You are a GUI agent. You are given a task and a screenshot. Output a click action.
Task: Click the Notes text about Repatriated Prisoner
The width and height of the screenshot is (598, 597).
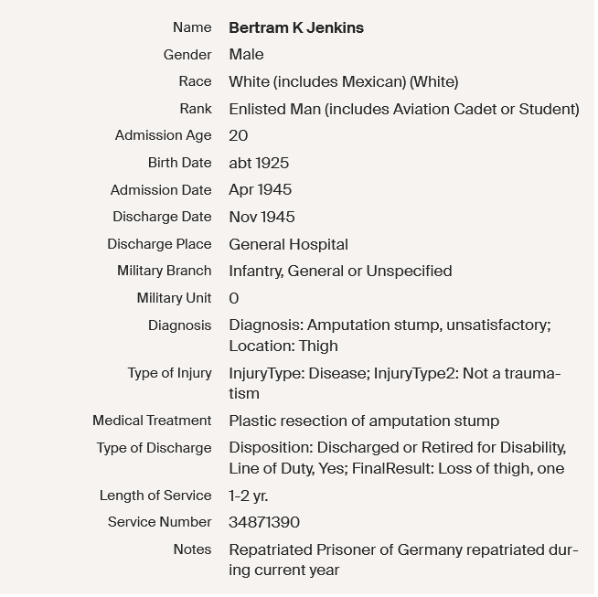point(402,560)
